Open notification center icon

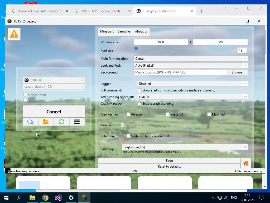coord(261,198)
